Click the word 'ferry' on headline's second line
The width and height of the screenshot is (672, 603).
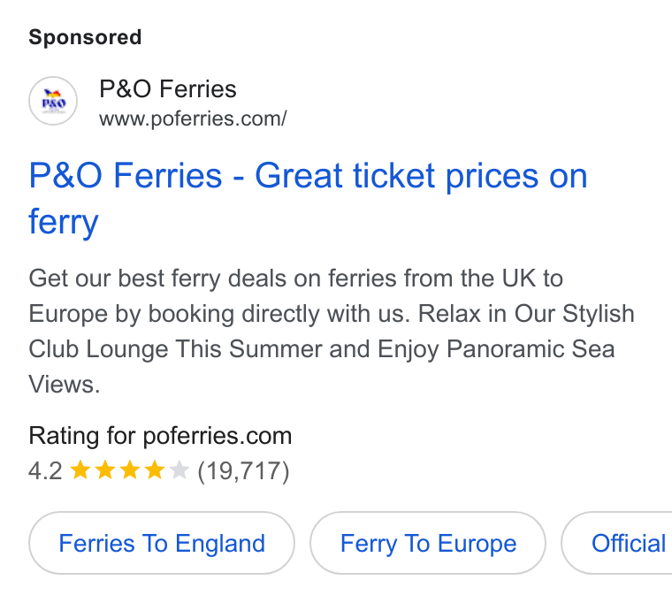(64, 222)
